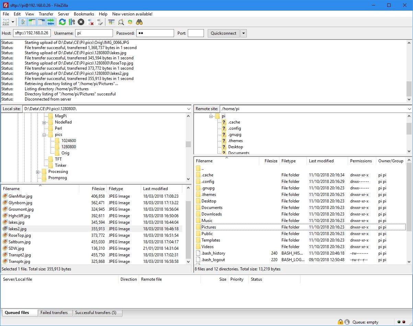Click the Quickconnect button
The width and height of the screenshot is (413, 326).
click(223, 33)
